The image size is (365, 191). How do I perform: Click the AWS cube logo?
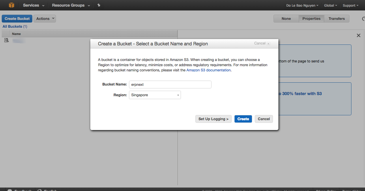(12, 5)
